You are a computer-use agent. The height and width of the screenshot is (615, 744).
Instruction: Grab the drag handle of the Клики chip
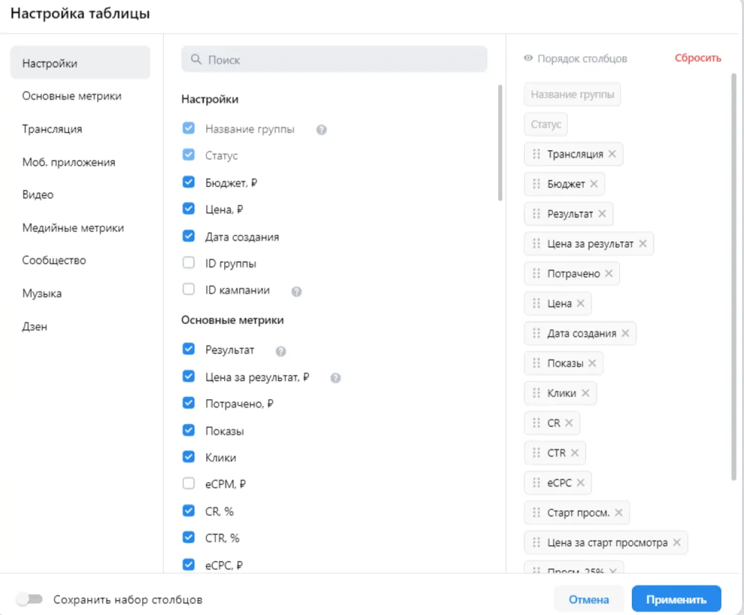(x=537, y=393)
